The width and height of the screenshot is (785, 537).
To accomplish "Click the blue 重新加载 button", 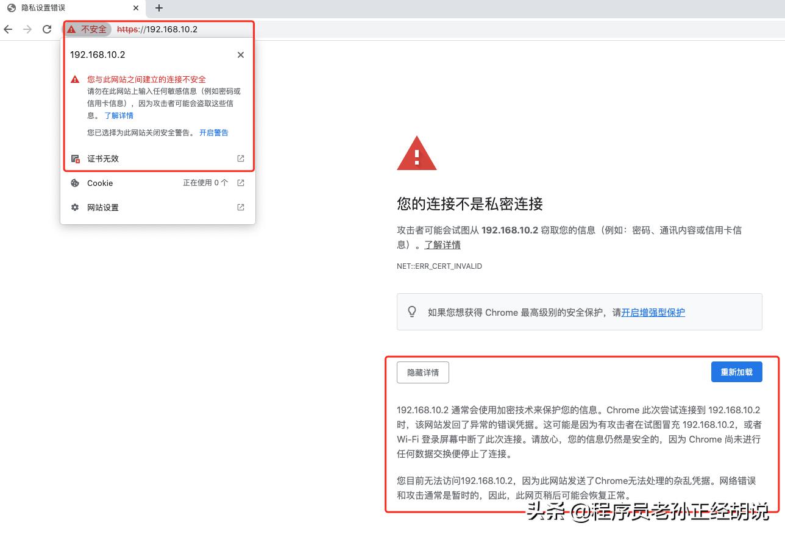I will pyautogui.click(x=737, y=372).
